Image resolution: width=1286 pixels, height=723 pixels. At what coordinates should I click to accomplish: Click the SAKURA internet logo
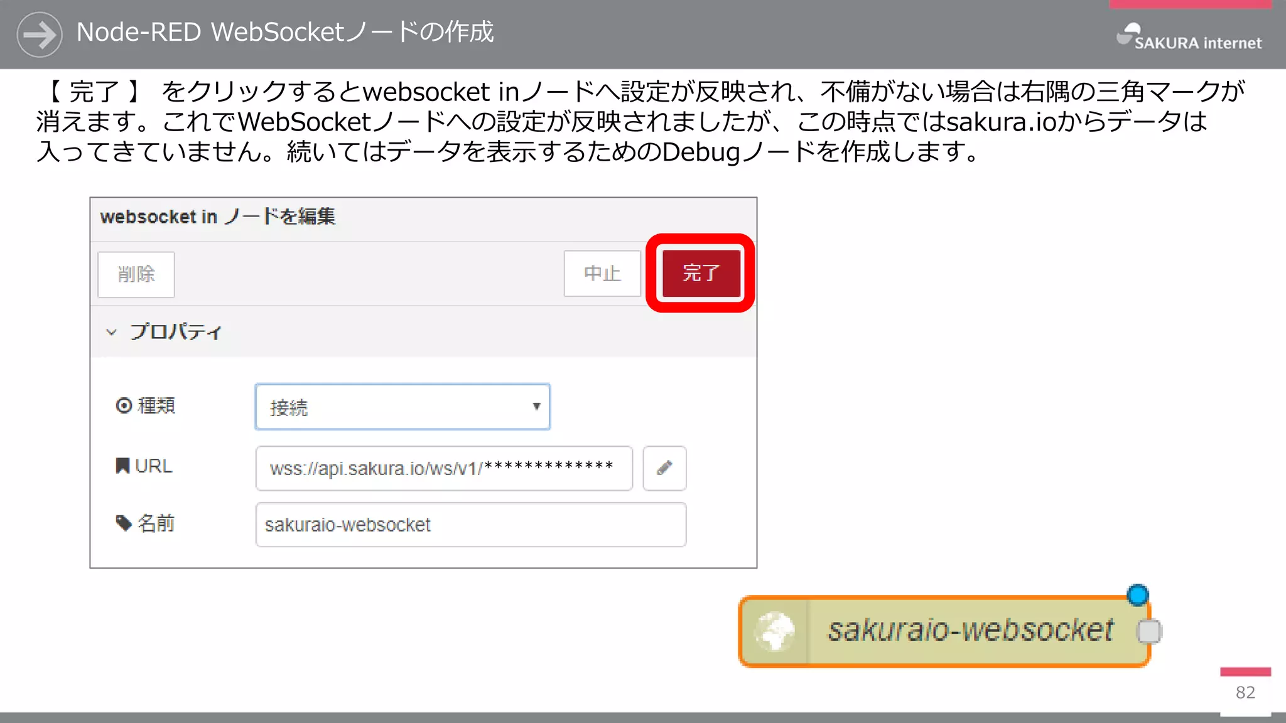pyautogui.click(x=1189, y=37)
